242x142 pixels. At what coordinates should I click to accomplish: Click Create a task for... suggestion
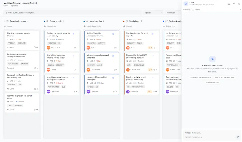point(212,82)
